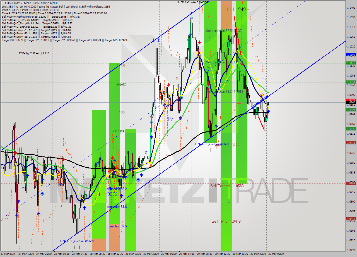Click the '30 Mar 00:30' time axis label
Screen dimensions: 357x257
276,254
